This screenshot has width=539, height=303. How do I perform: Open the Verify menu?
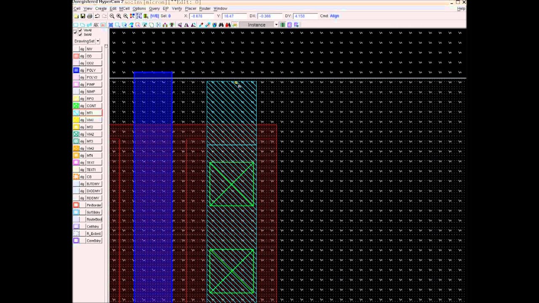click(x=177, y=8)
